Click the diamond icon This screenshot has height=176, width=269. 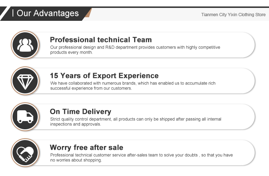coord(25,82)
